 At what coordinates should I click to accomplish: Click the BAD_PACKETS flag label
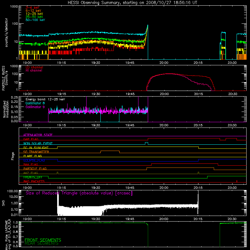click(x=34, y=181)
